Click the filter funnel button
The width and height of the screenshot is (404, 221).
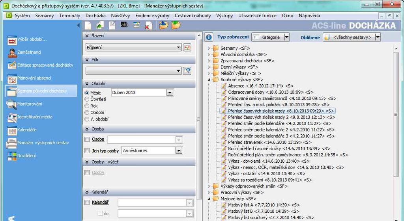pos(187,71)
